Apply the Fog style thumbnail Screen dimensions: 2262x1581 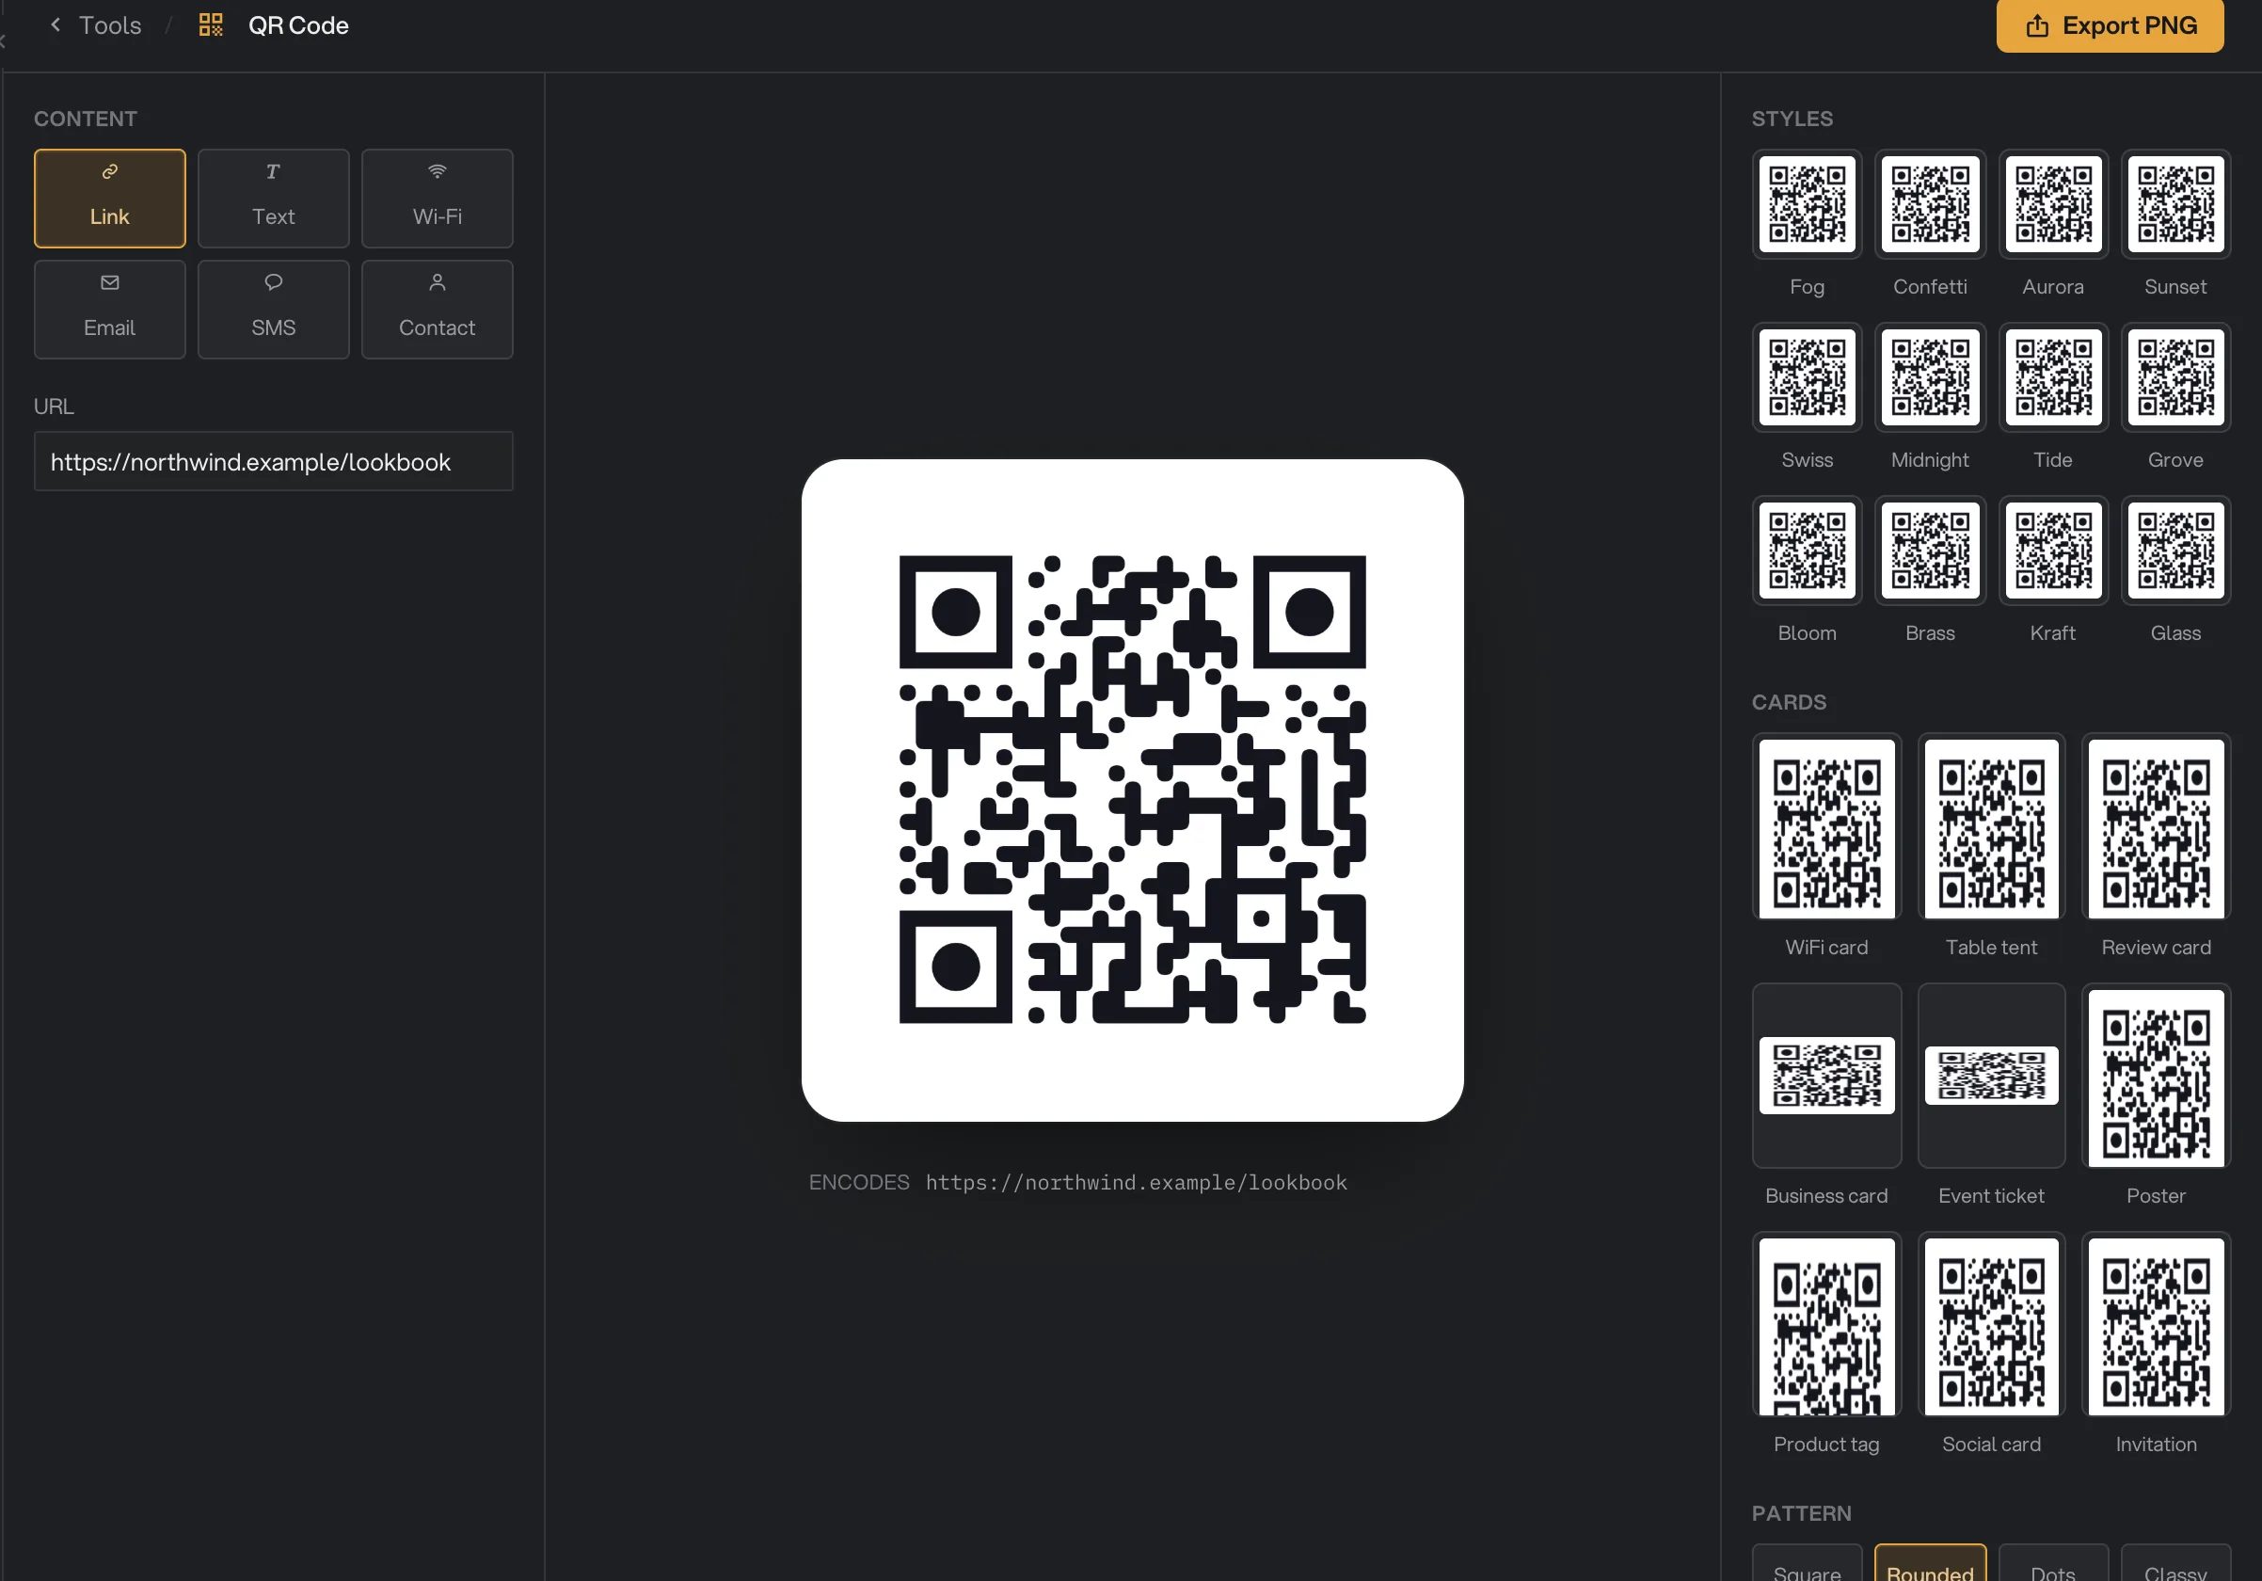point(1807,204)
